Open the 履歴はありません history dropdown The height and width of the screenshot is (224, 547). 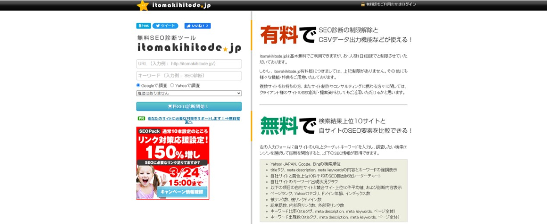pyautogui.click(x=189, y=93)
